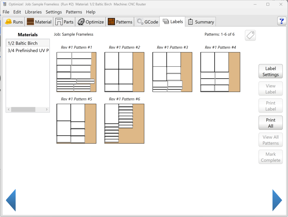Click the blue help question mark icon
The width and height of the screenshot is (288, 217).
tap(281, 21)
